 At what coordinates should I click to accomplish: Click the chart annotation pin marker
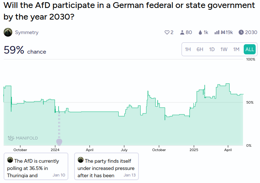tap(59, 142)
